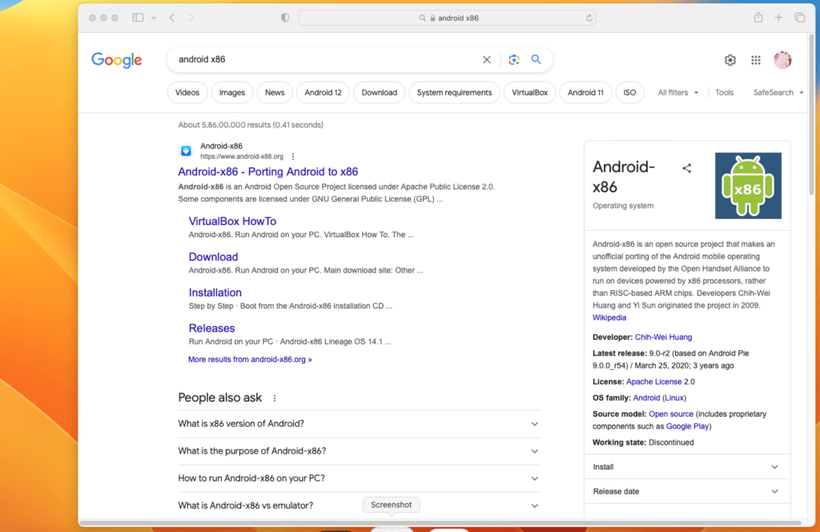Switch to the News search filter
Image resolution: width=820 pixels, height=532 pixels.
point(275,92)
